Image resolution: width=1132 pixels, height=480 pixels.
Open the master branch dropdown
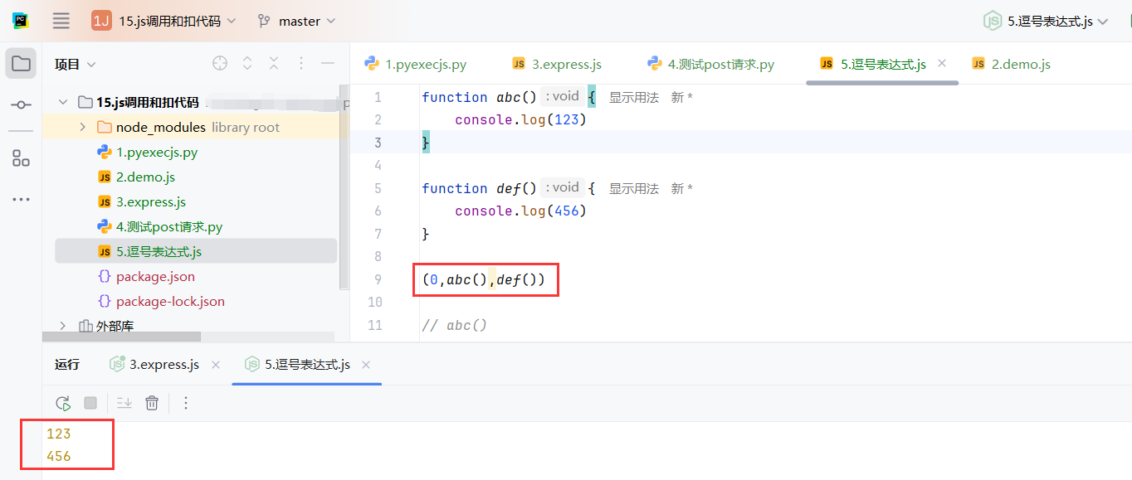pyautogui.click(x=297, y=21)
